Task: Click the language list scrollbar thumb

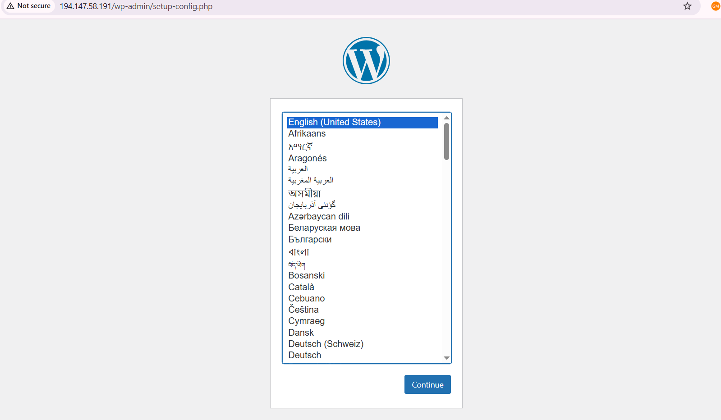Action: [446, 142]
